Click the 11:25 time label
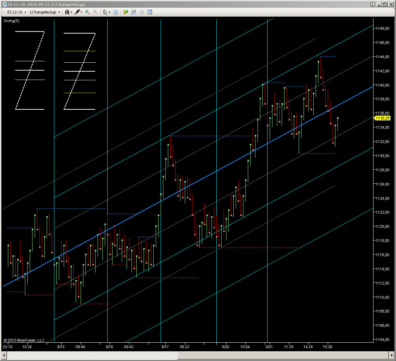The image size is (396, 361). tap(288, 347)
